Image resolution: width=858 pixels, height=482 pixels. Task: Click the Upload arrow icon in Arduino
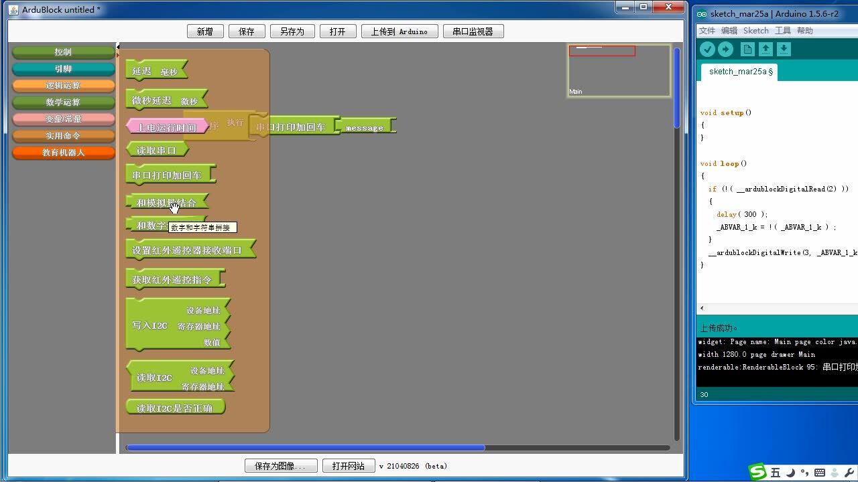click(726, 49)
